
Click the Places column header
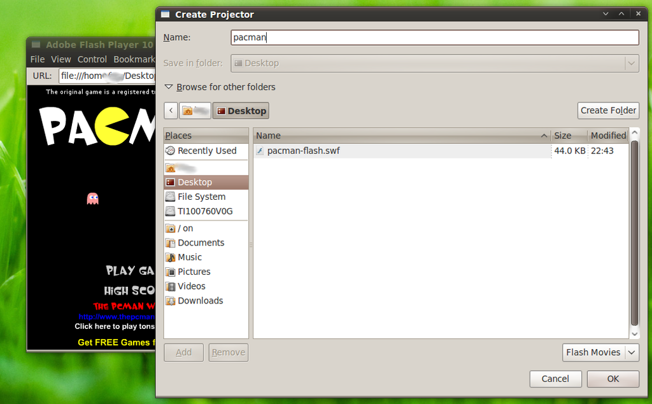click(206, 136)
